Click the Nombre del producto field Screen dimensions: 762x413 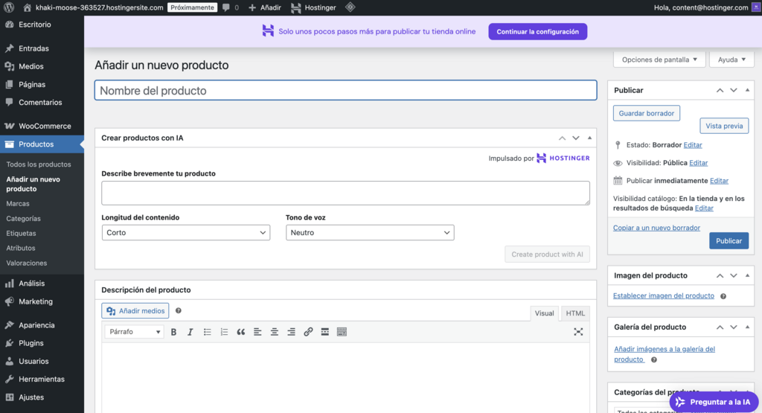click(x=345, y=91)
